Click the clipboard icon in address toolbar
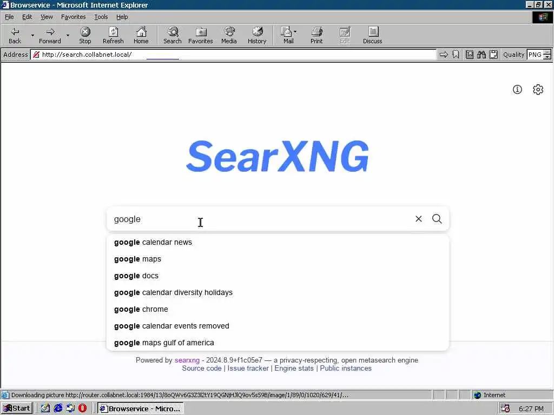Image resolution: width=554 pixels, height=415 pixels. coord(493,55)
